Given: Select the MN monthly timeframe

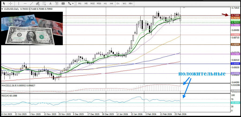Looking at the screenshot, I should coord(130,3).
